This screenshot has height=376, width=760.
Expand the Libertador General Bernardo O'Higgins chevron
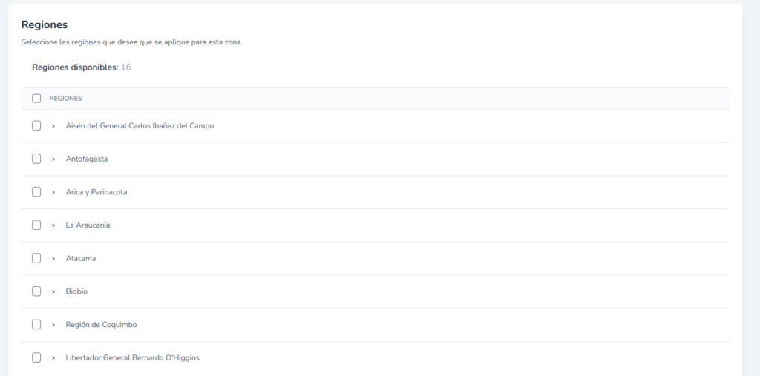coord(53,357)
